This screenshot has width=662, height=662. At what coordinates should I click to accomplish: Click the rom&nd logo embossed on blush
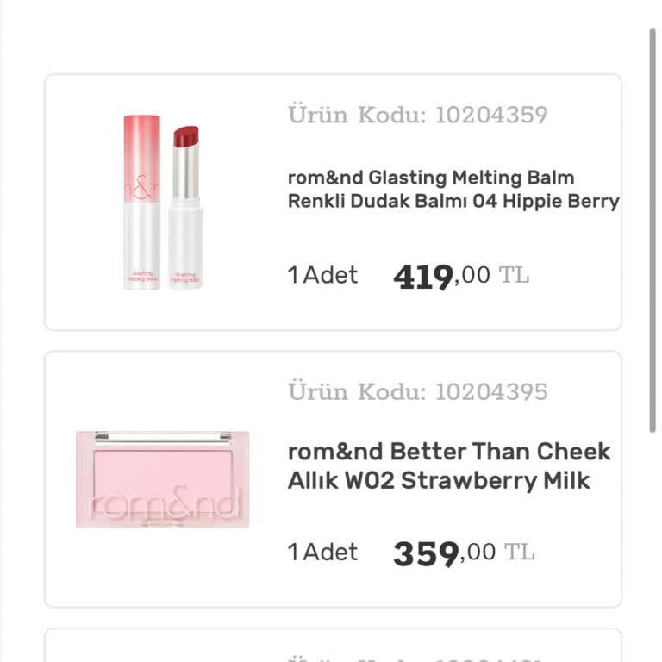pos(162,504)
